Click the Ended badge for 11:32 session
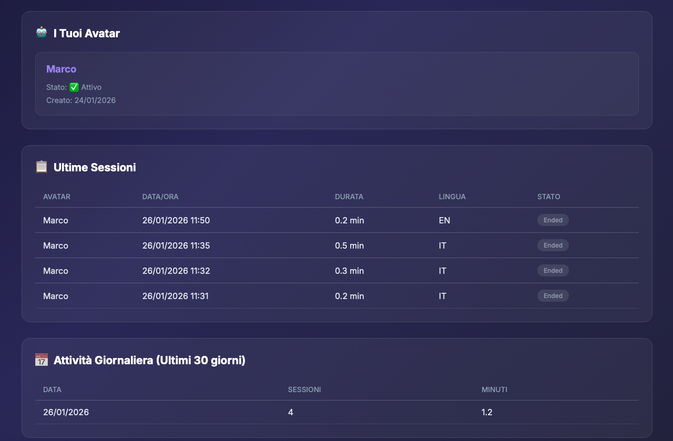This screenshot has width=673, height=441. (x=553, y=271)
